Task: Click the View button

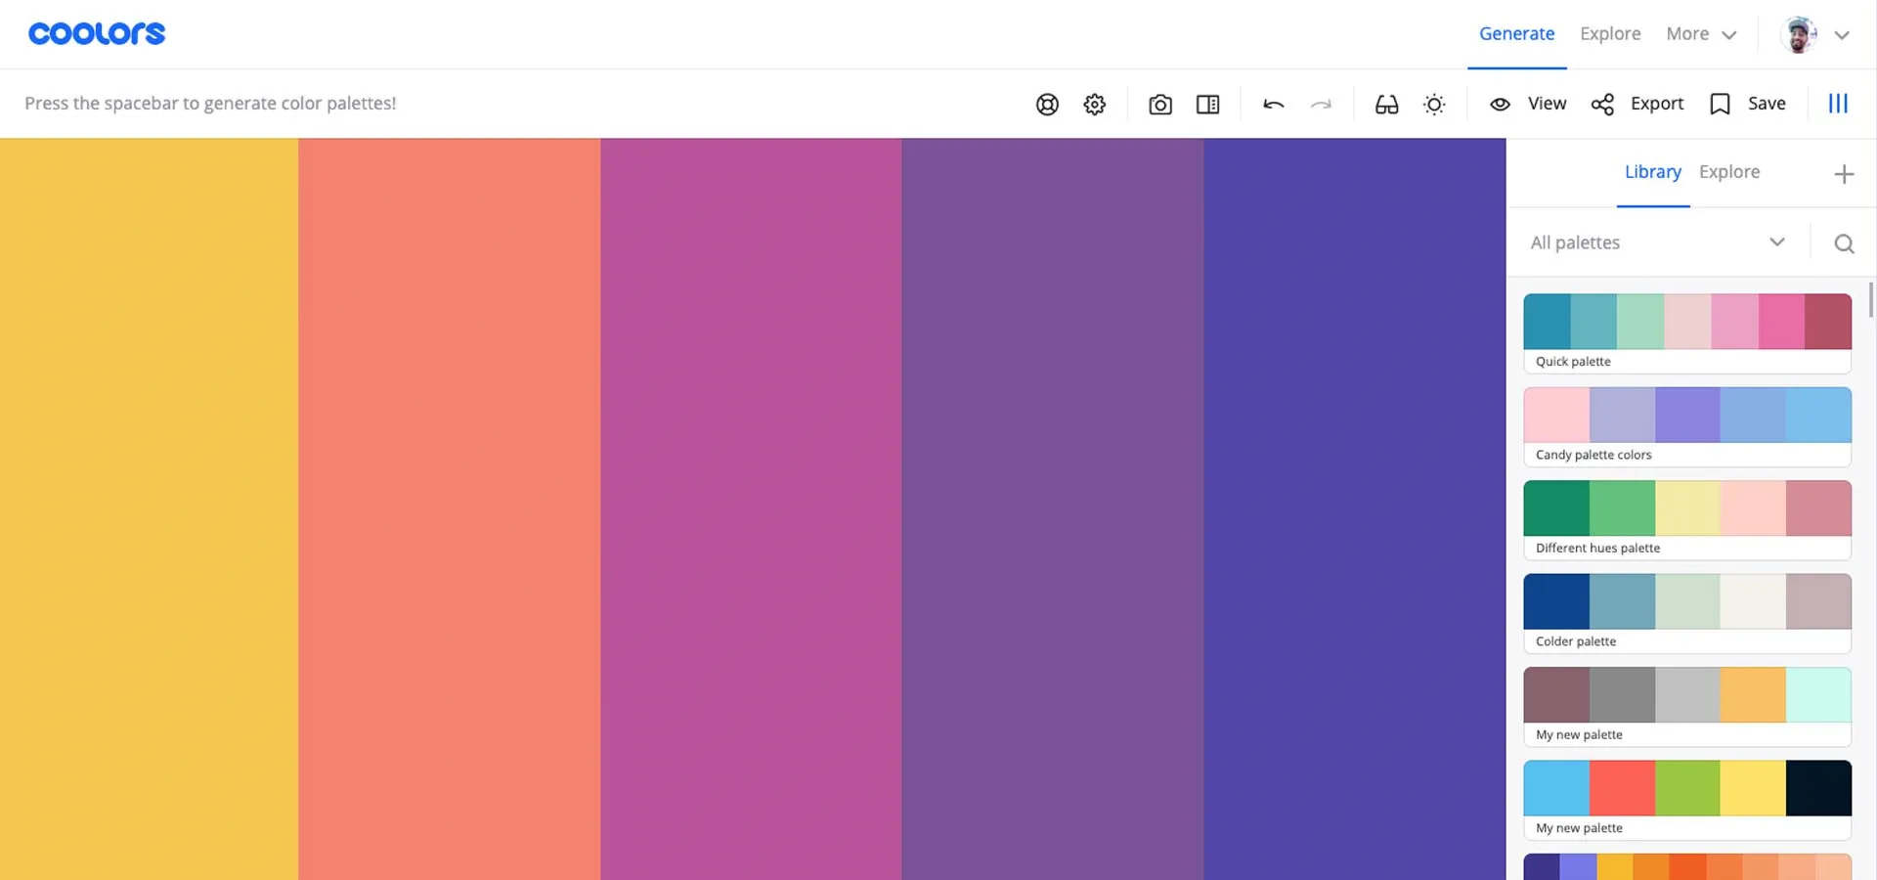Action: (x=1527, y=104)
